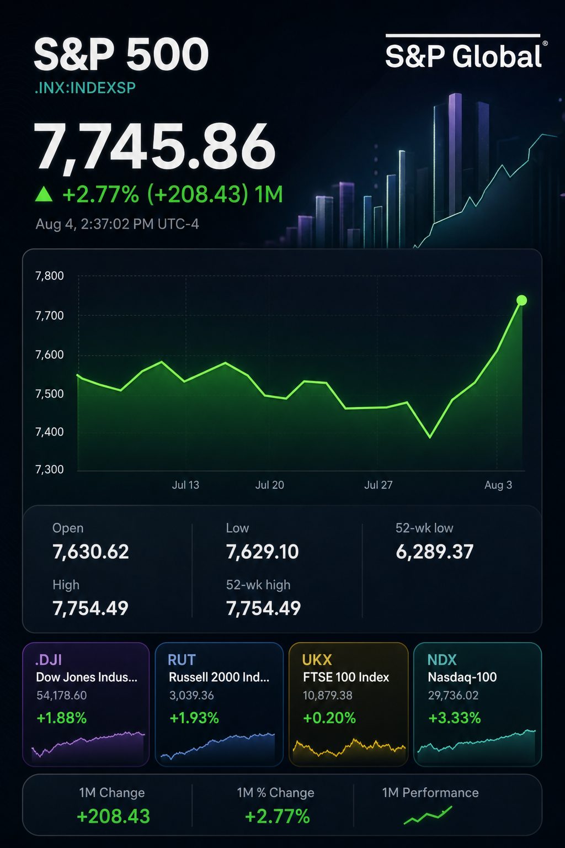Click the Aug 4, 2:37:02 PM timestamp

(x=117, y=224)
